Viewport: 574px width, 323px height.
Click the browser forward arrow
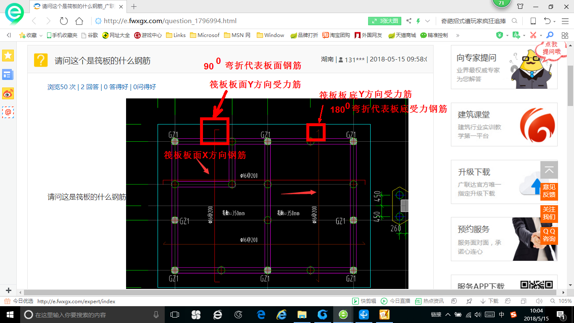pos(48,21)
